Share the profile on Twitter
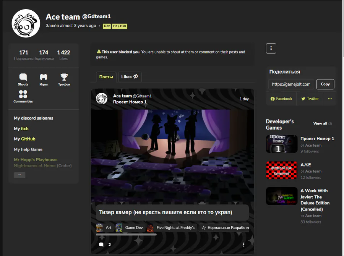The image size is (344, 256). tap(310, 99)
